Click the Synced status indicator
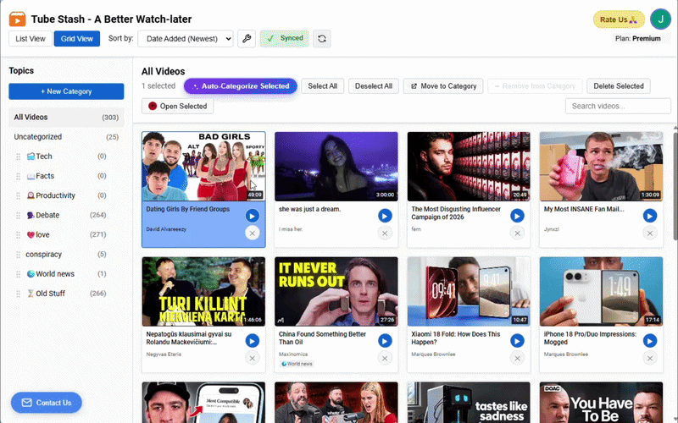 [x=285, y=38]
